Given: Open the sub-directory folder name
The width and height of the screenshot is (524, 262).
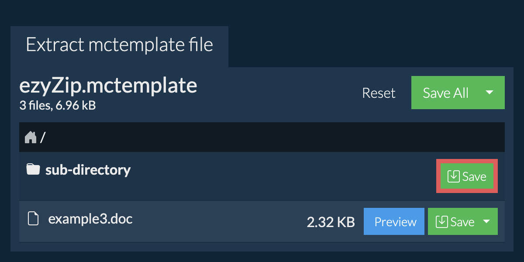Looking at the screenshot, I should pos(88,169).
